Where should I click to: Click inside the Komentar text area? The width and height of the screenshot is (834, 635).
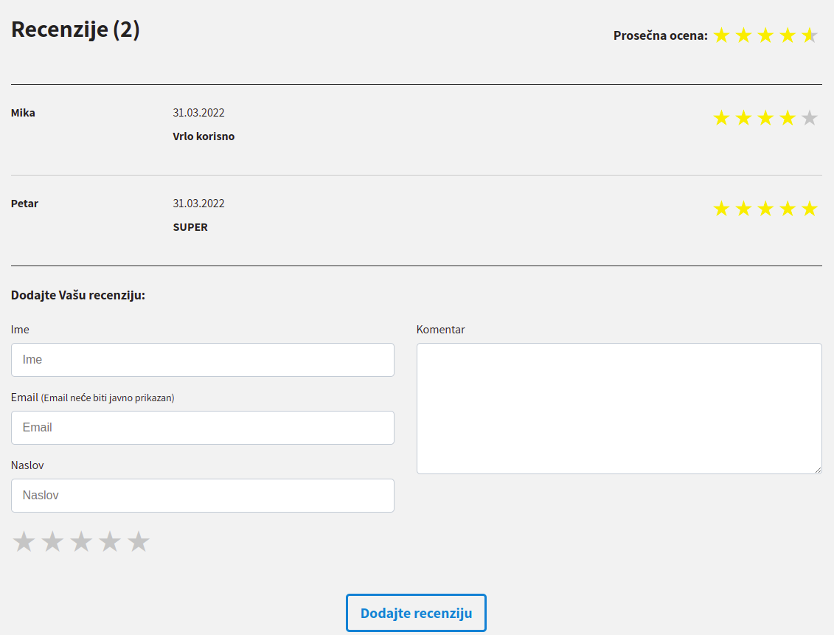[x=619, y=408]
